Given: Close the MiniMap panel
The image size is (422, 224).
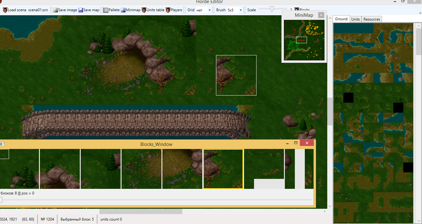Looking at the screenshot, I should 321,15.
